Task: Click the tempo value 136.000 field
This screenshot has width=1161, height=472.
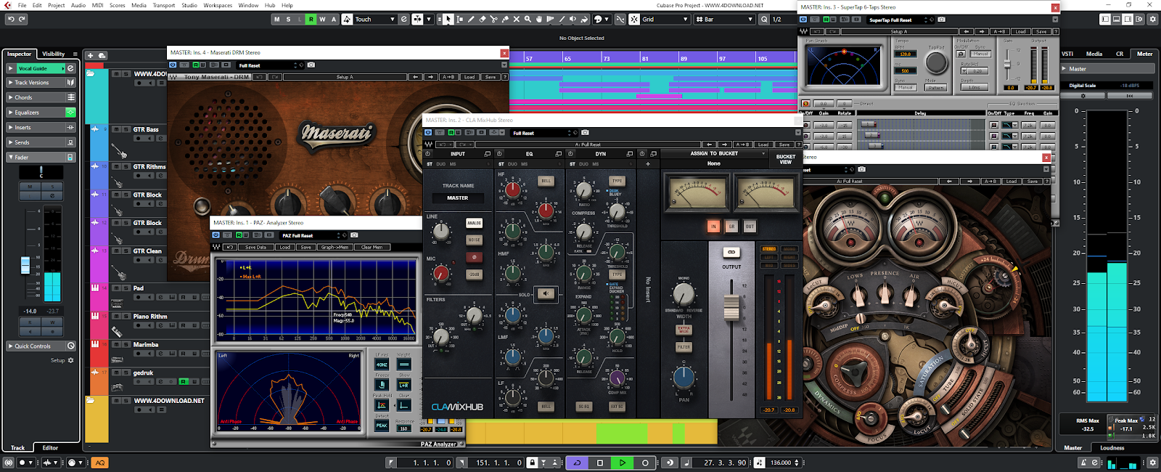Action: point(781,463)
